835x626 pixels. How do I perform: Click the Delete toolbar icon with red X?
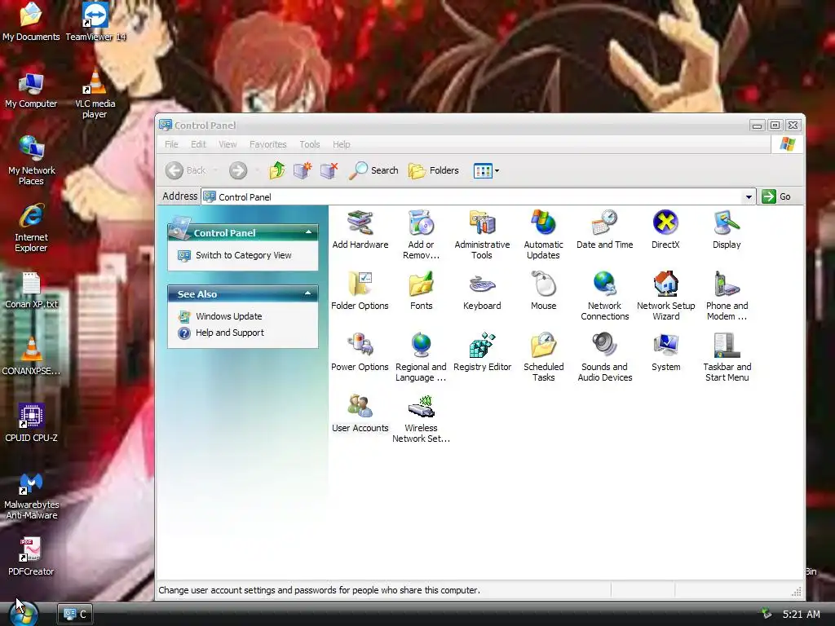[329, 170]
